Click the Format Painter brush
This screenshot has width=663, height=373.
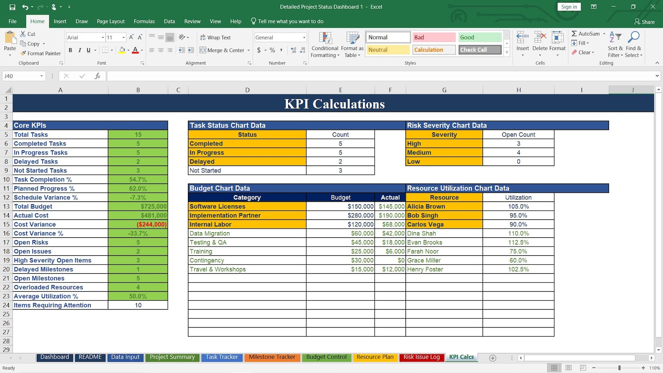pos(23,53)
